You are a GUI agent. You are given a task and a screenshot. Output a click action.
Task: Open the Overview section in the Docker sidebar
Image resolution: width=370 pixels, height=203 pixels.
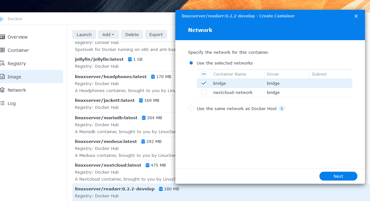(17, 37)
